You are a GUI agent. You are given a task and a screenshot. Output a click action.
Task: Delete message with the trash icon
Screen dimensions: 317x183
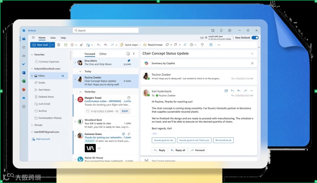pyautogui.click(x=59, y=45)
